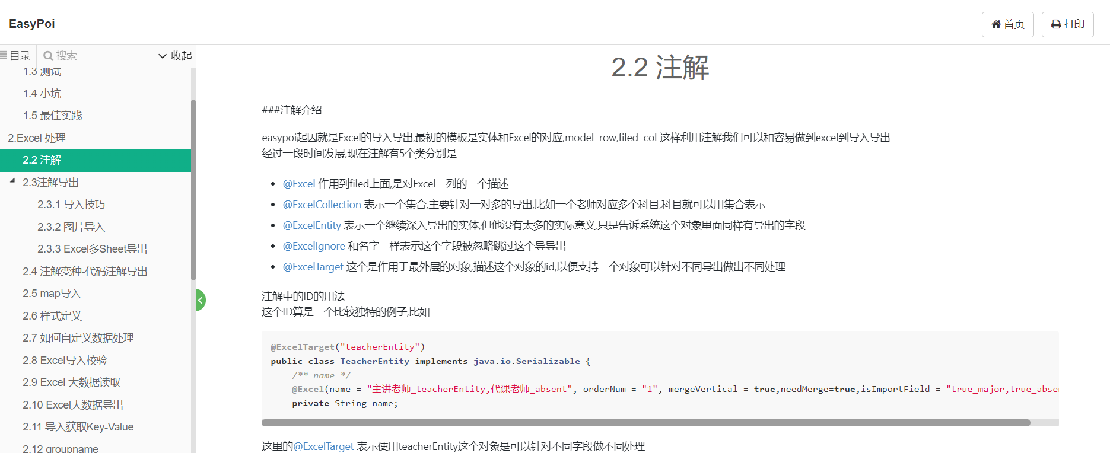Click the ###注解介绍 text line

pyautogui.click(x=292, y=110)
